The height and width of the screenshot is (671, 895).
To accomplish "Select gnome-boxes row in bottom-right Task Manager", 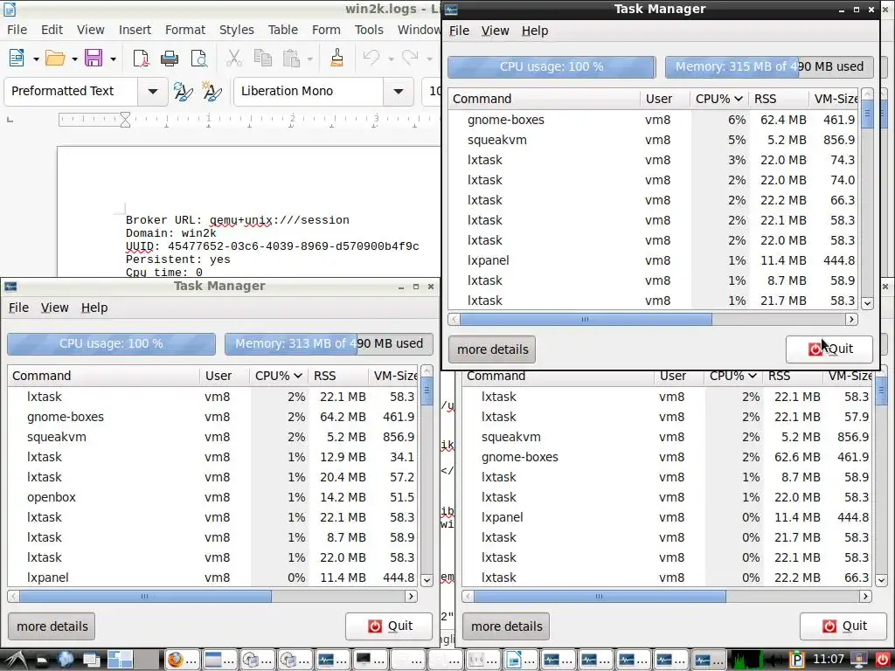I will pyautogui.click(x=668, y=457).
